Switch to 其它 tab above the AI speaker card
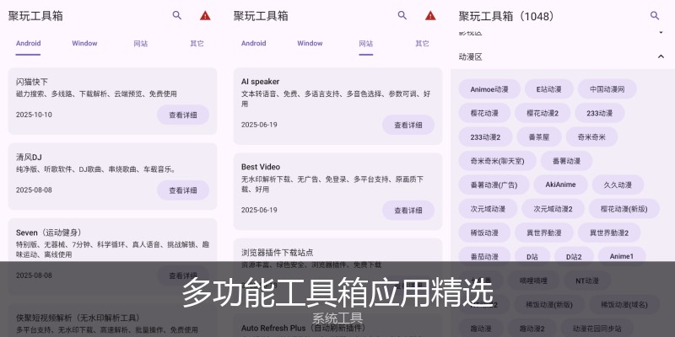The height and width of the screenshot is (337, 675). [422, 44]
